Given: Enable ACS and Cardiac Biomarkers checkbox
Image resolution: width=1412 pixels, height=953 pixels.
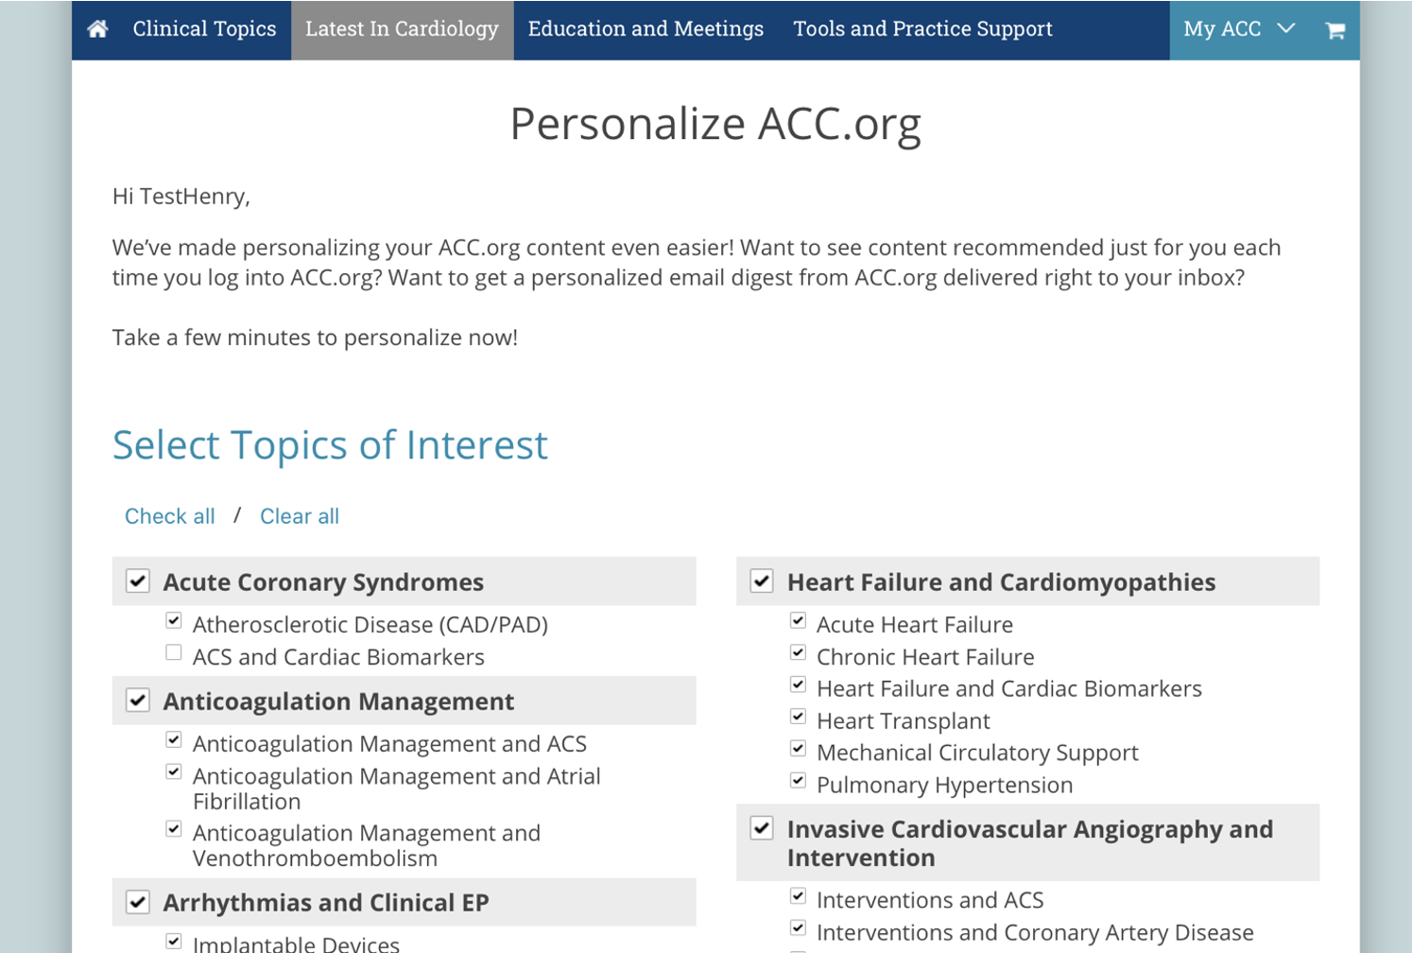Looking at the screenshot, I should coord(174,652).
